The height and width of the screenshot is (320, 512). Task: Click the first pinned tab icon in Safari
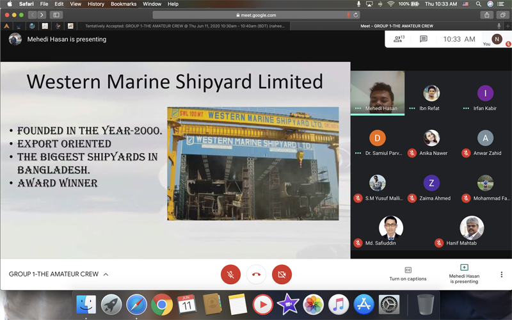pyautogui.click(x=6, y=26)
